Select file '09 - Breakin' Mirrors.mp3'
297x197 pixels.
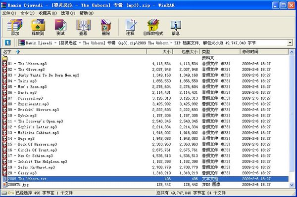pyautogui.click(x=33, y=110)
